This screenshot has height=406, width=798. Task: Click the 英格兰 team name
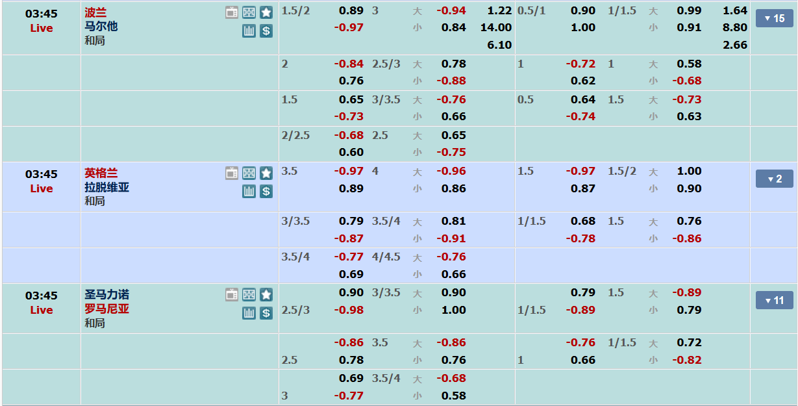point(101,173)
